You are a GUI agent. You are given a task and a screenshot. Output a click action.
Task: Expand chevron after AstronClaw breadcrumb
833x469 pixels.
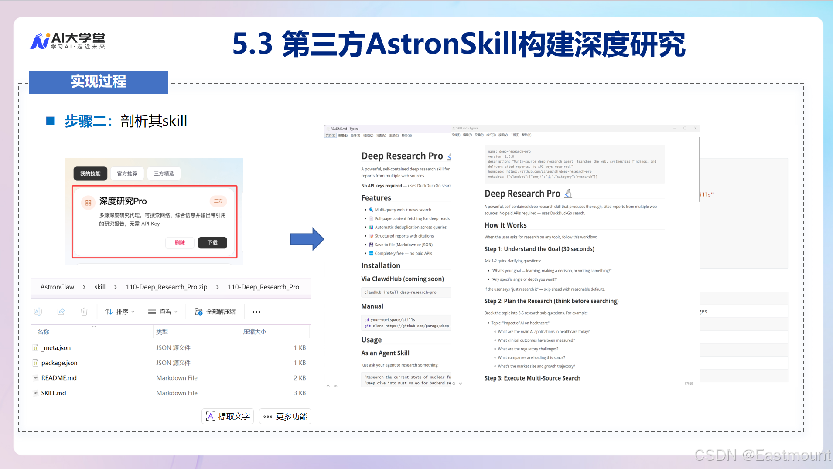tap(84, 287)
